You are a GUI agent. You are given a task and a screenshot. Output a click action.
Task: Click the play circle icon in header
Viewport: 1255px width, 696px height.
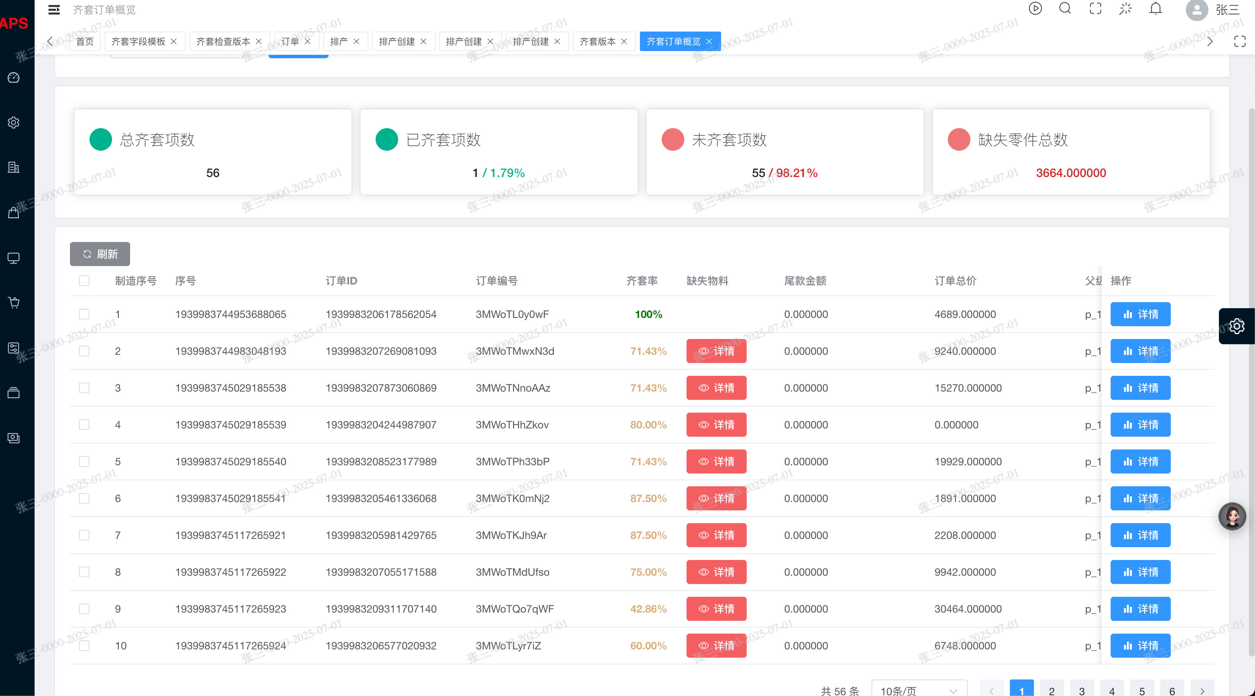[x=1035, y=9]
